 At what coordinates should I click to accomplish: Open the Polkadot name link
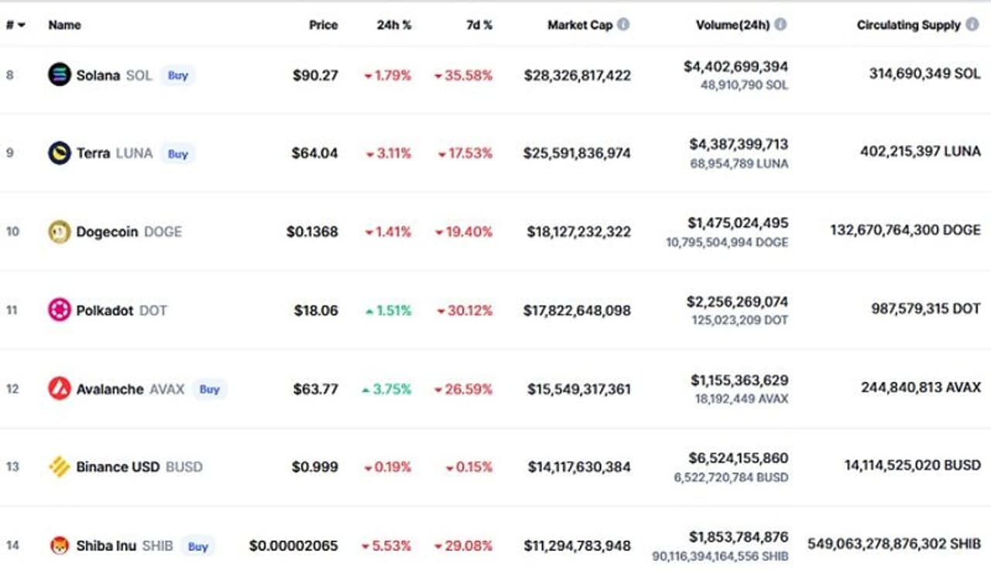[x=105, y=310]
